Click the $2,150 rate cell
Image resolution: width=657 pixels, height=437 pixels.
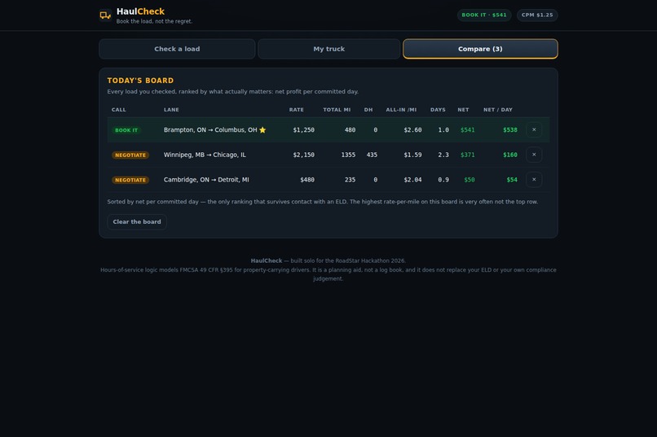point(304,155)
